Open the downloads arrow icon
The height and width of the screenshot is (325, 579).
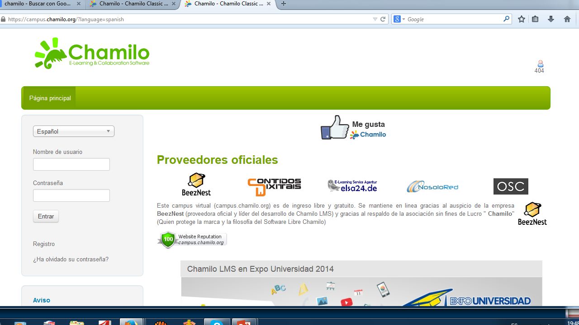click(551, 19)
